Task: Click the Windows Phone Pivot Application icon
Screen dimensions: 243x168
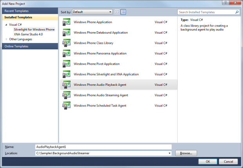Action: (67, 64)
